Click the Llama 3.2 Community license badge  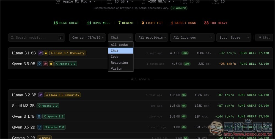pos(62,95)
